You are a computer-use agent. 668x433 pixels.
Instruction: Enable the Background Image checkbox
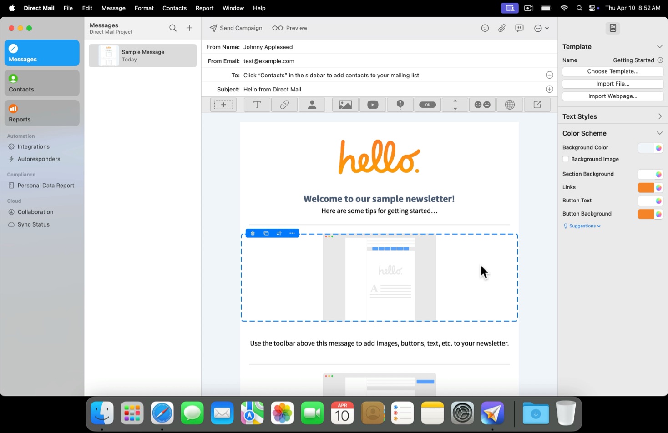tap(566, 159)
